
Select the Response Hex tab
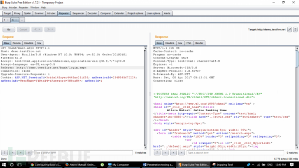pos(180,43)
